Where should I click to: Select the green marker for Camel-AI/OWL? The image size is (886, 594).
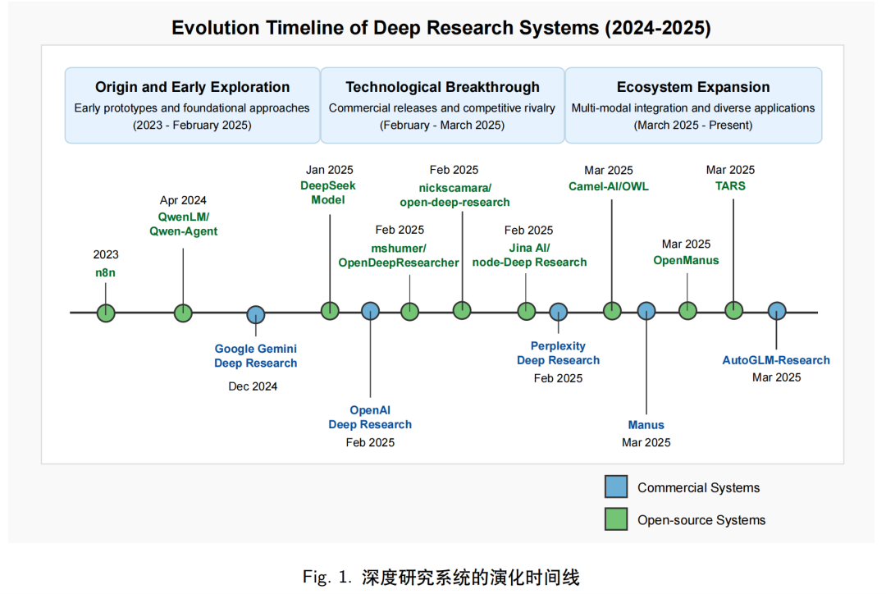point(612,311)
